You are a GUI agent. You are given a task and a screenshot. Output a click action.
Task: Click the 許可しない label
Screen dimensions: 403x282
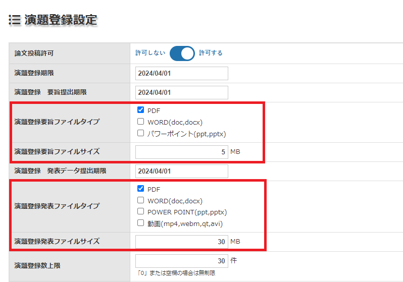pyautogui.click(x=150, y=53)
